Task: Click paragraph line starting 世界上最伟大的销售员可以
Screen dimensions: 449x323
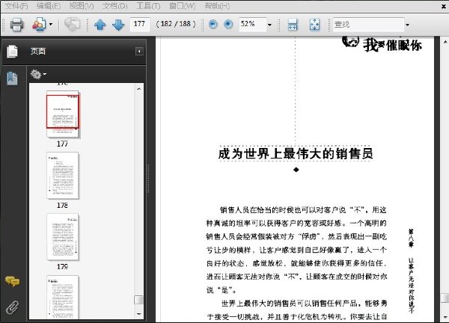Action: point(304,304)
